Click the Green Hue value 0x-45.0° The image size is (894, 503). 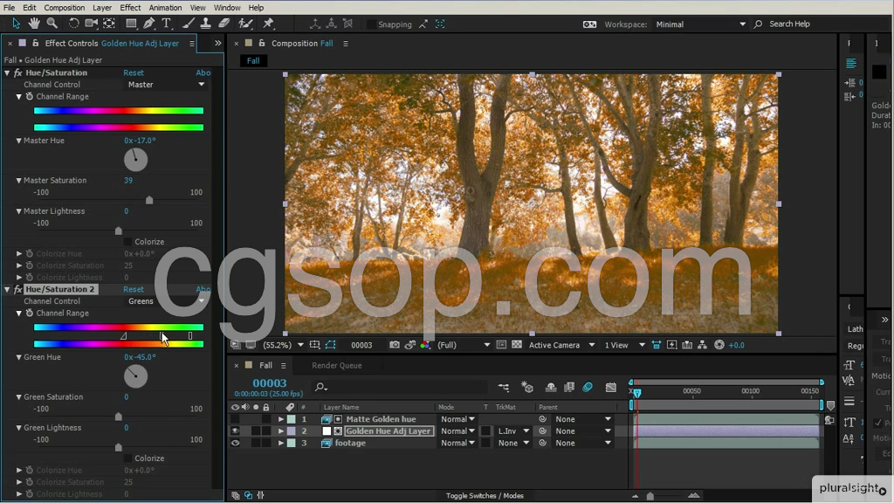point(140,357)
